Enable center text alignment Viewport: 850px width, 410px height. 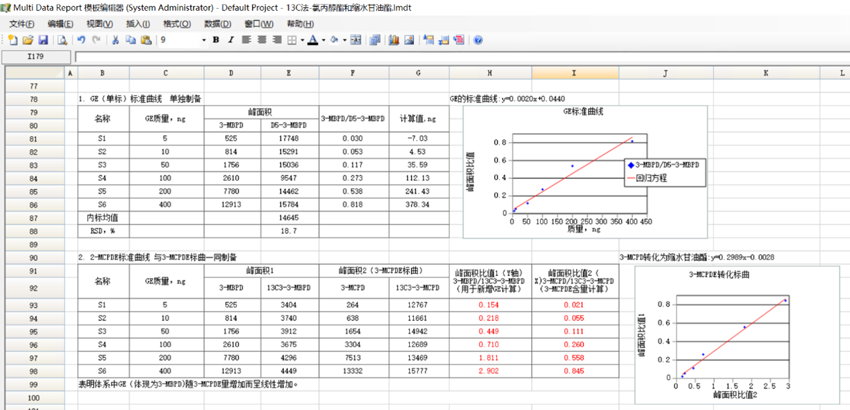pos(261,40)
